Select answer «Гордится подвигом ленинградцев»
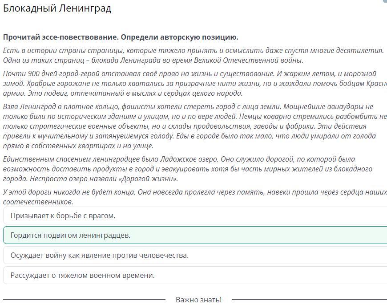 point(70,236)
